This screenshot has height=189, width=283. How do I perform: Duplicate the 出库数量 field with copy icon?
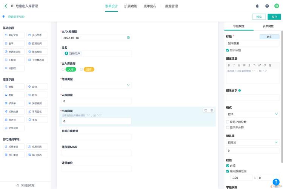(206, 110)
